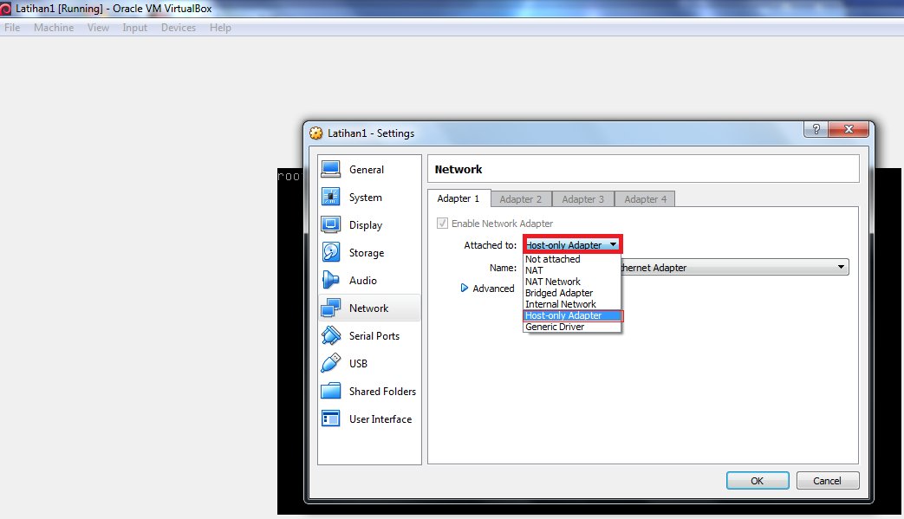Toggle Enable Network Adapter checkbox
This screenshot has height=519, width=904.
point(442,223)
